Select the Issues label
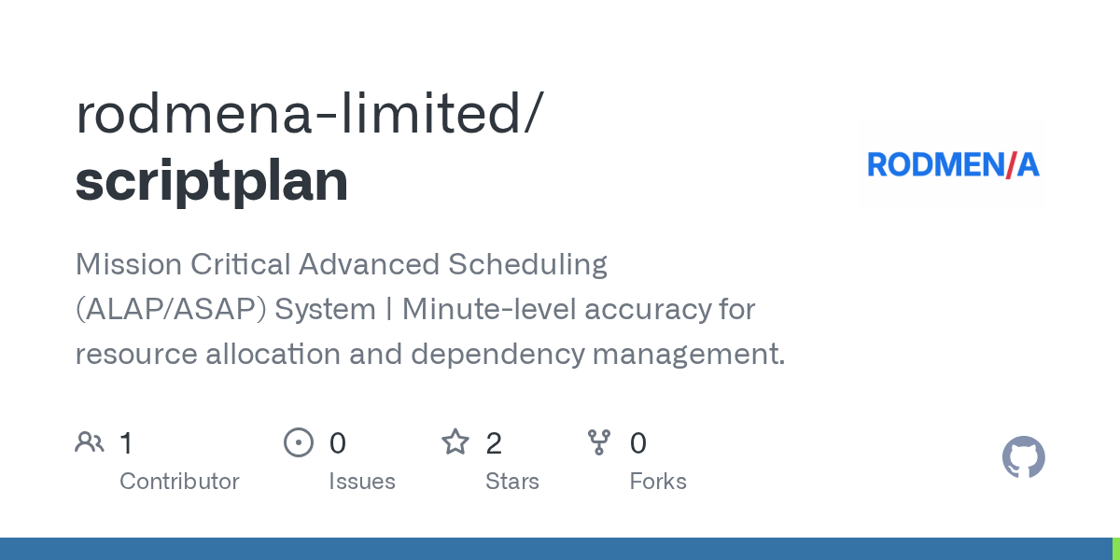This screenshot has width=1120, height=560. [x=362, y=482]
